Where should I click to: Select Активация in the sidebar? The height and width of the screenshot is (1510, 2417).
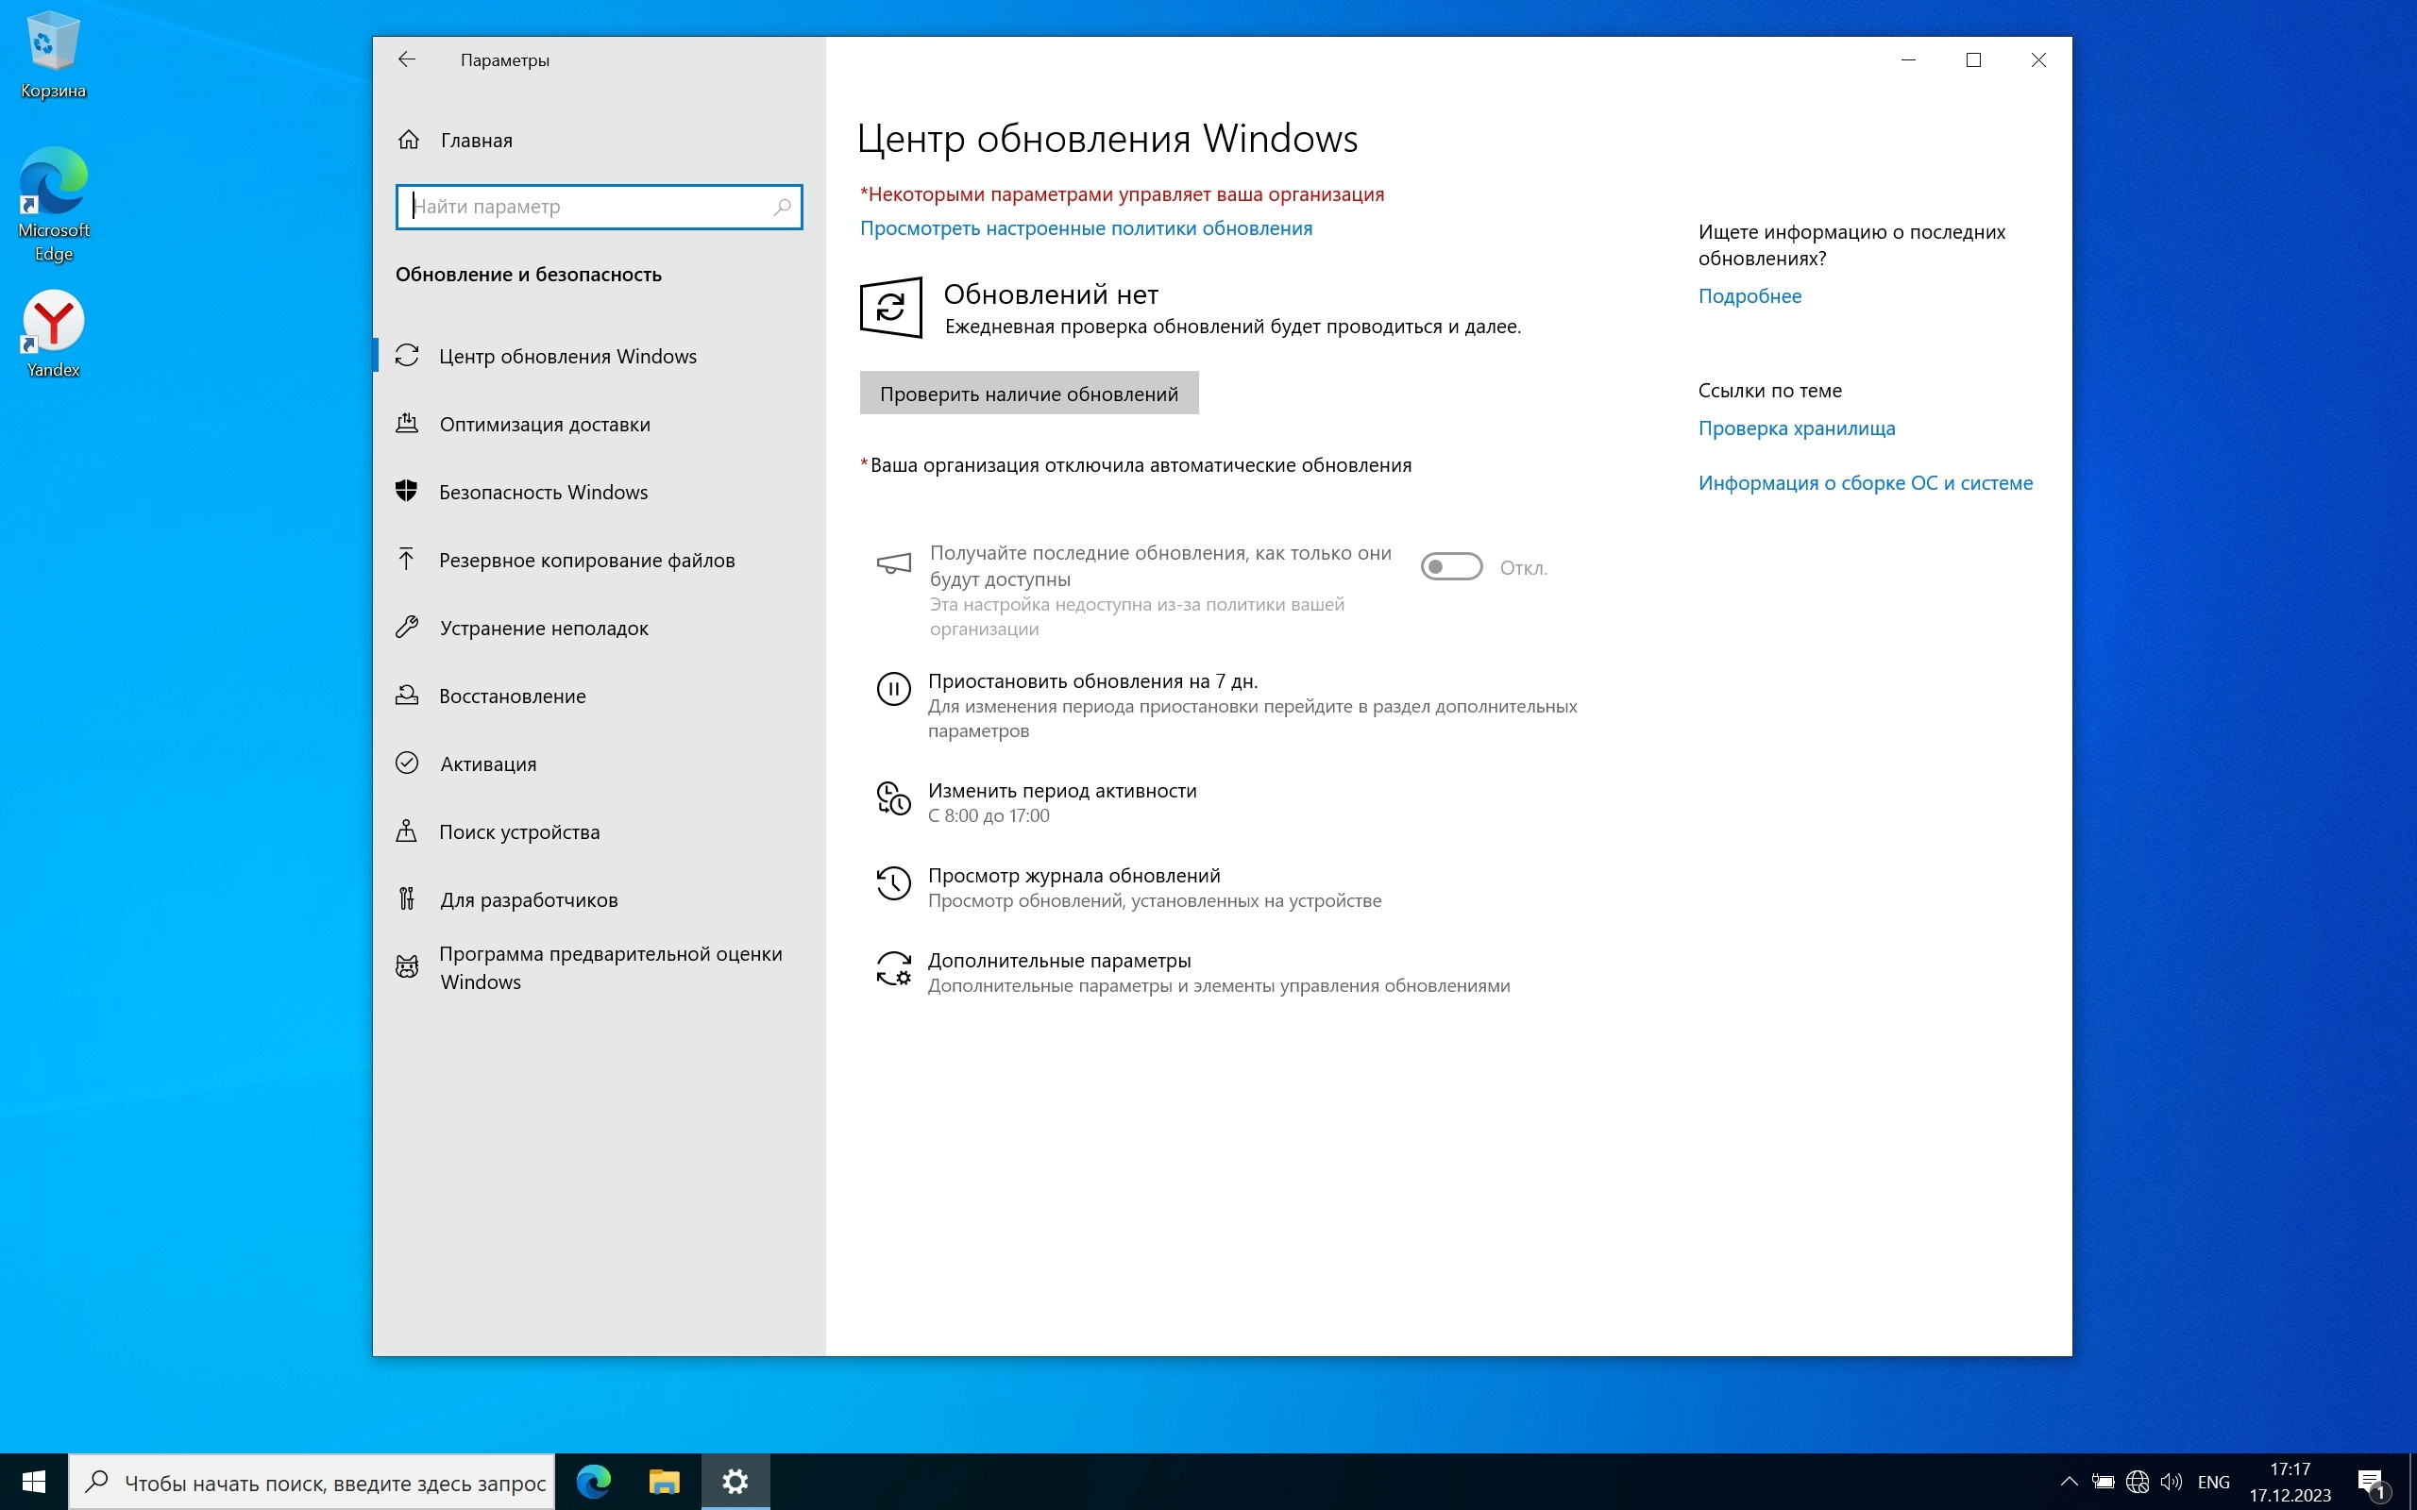488,764
